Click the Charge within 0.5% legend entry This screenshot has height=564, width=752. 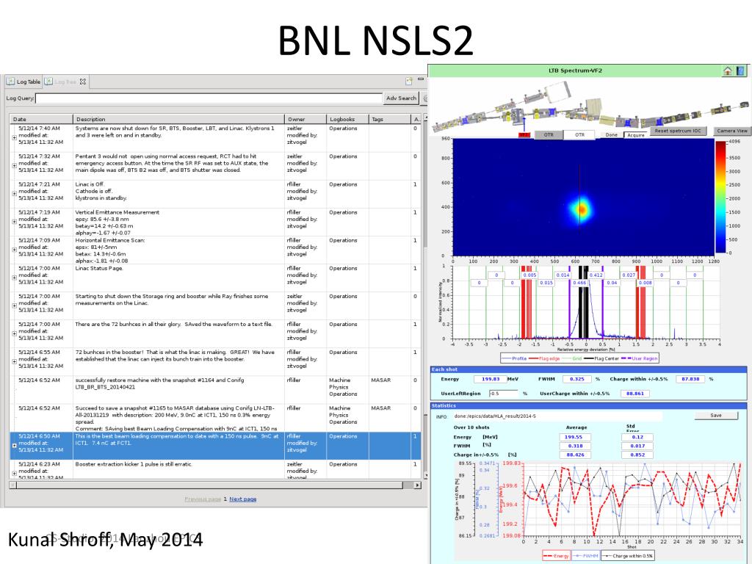coord(627,556)
